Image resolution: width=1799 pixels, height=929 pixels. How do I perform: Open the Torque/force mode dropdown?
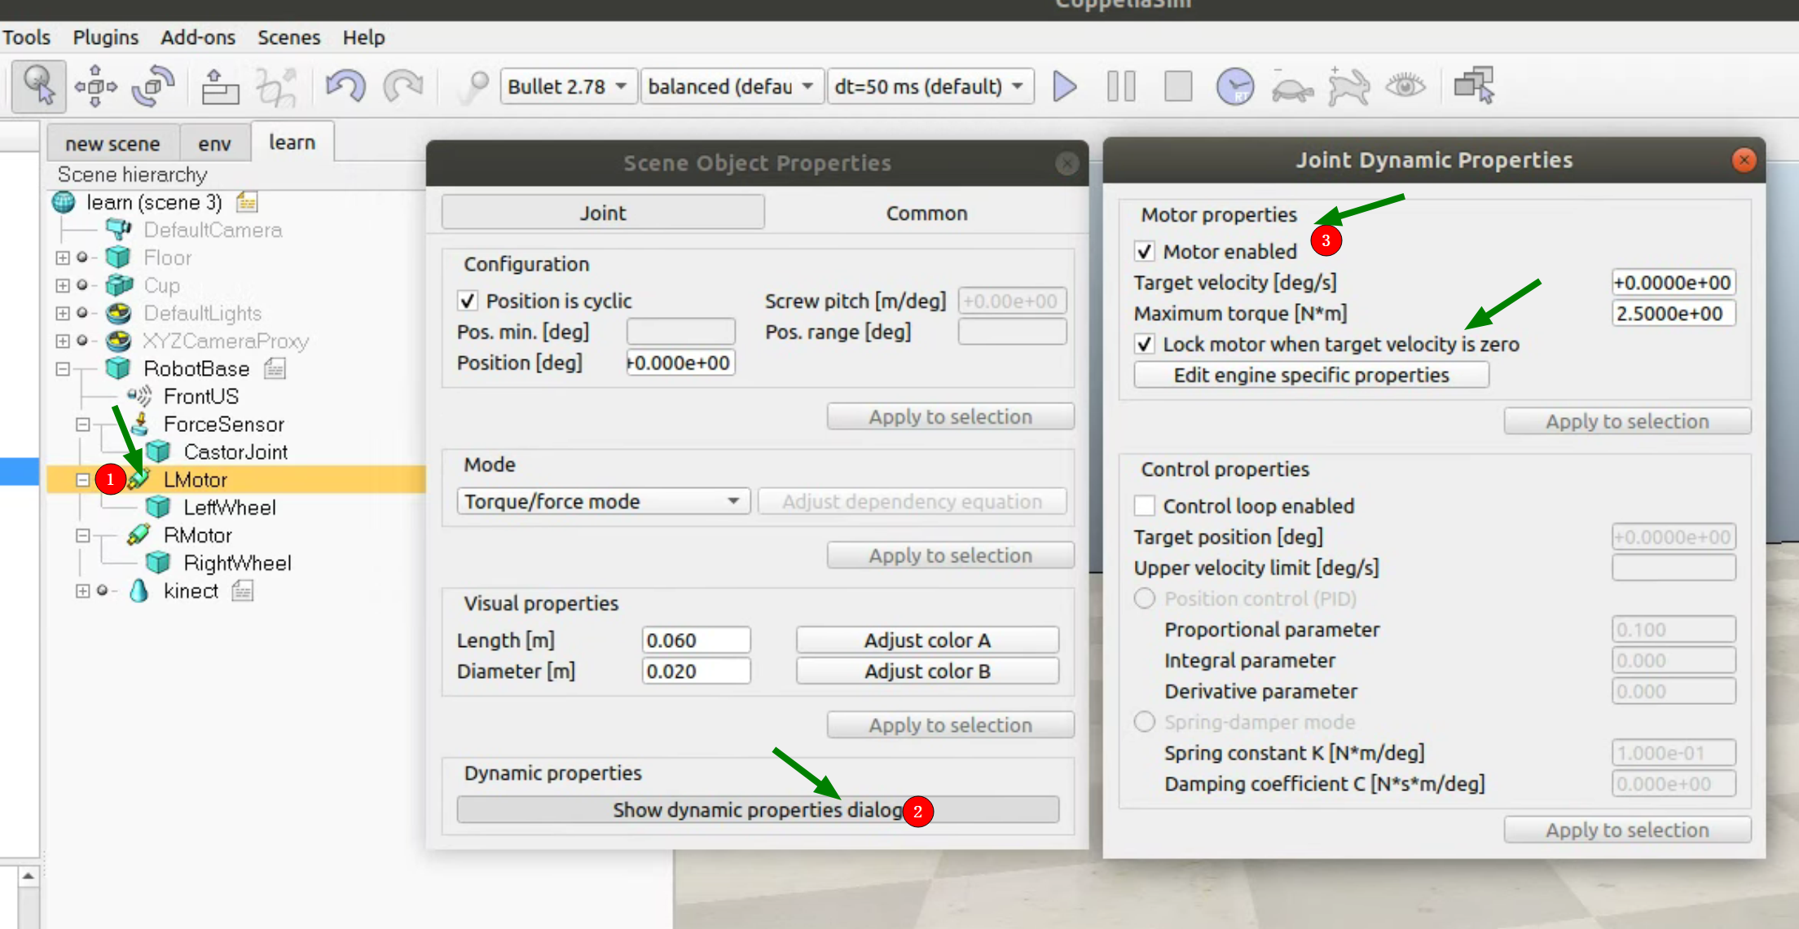pos(603,501)
